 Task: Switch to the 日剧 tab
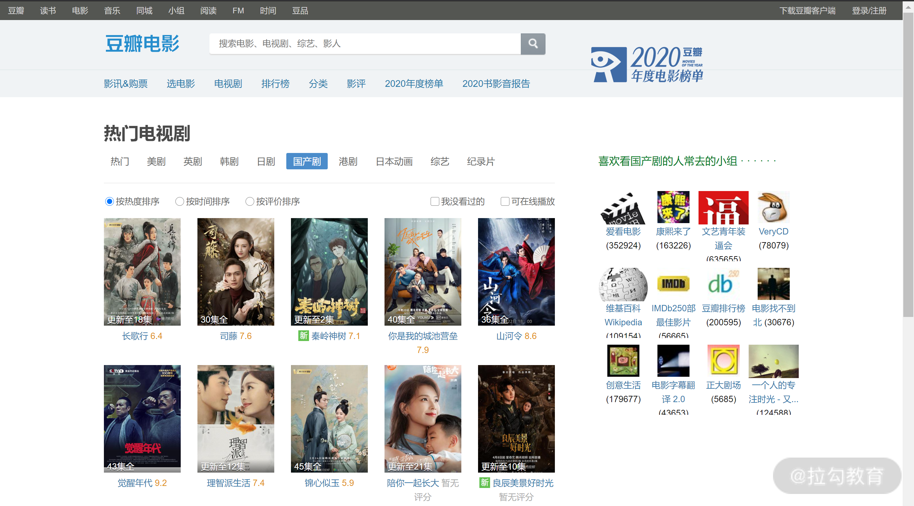point(266,161)
